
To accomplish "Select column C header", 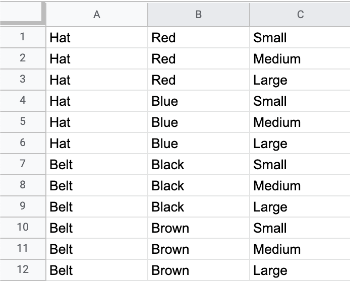I will (300, 15).
